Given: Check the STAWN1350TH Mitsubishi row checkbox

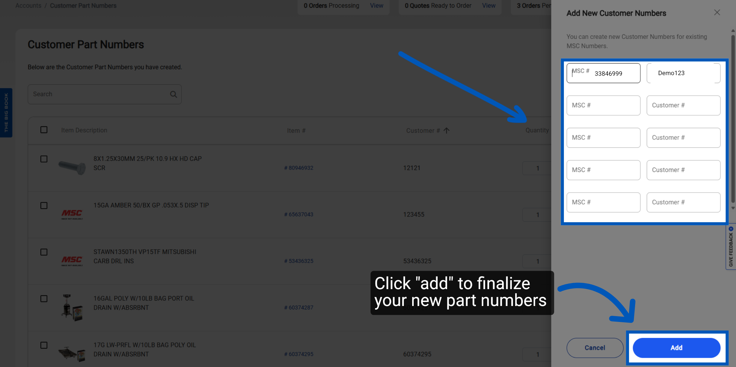Looking at the screenshot, I should (44, 252).
